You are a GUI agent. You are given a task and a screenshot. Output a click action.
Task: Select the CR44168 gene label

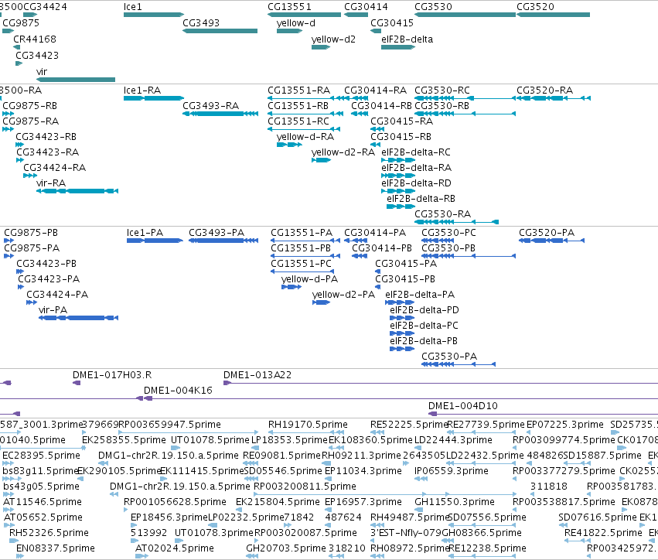pos(35,39)
